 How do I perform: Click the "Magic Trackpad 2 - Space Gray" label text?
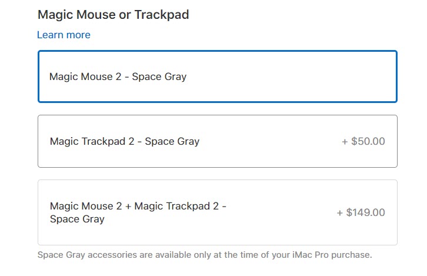(125, 141)
